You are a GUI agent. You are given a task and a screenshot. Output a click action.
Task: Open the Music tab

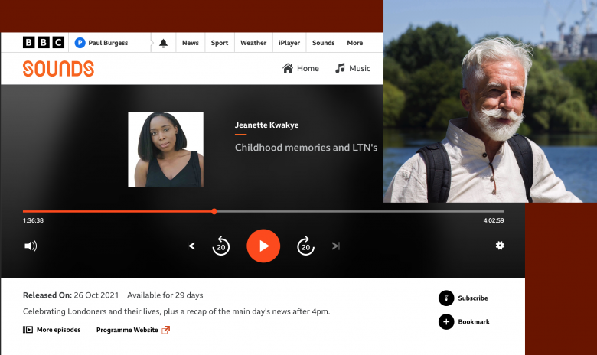point(353,69)
